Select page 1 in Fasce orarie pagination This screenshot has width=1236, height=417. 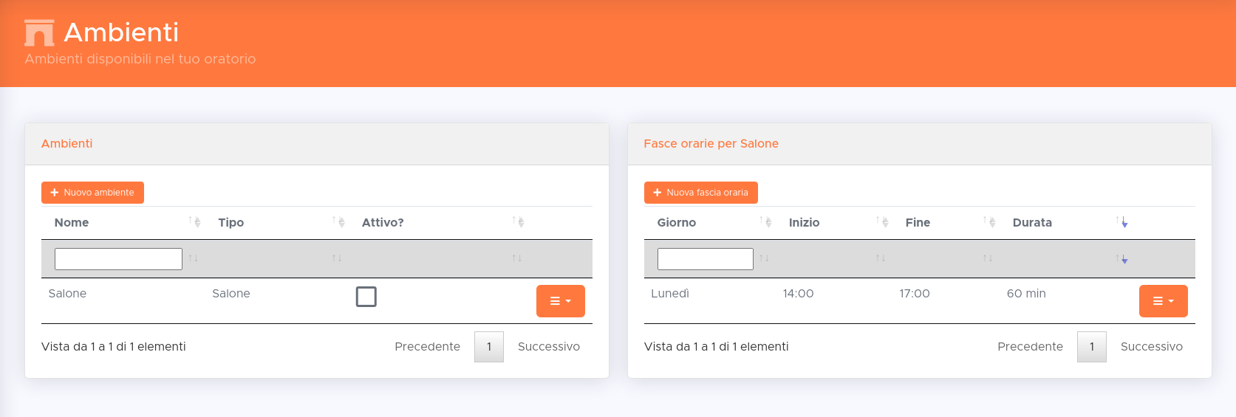pyautogui.click(x=1091, y=347)
